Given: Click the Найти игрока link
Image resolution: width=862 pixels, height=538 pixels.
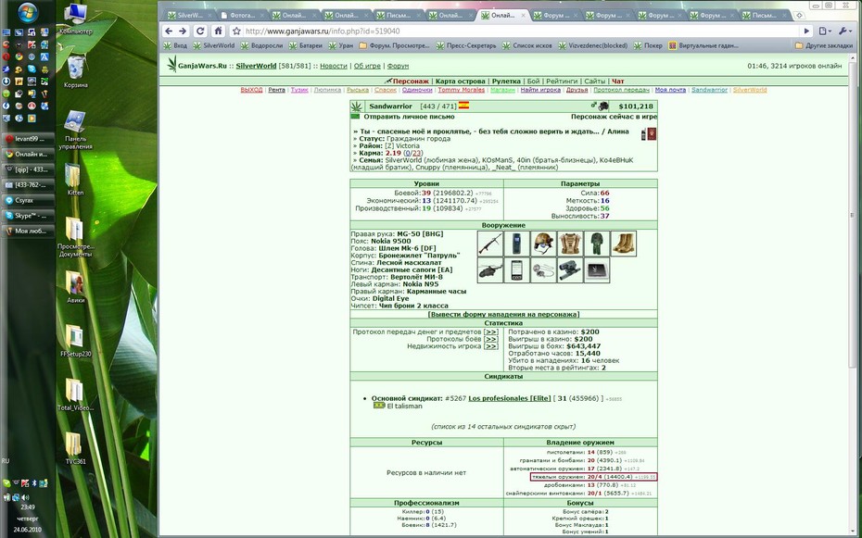Looking at the screenshot, I should pyautogui.click(x=540, y=90).
